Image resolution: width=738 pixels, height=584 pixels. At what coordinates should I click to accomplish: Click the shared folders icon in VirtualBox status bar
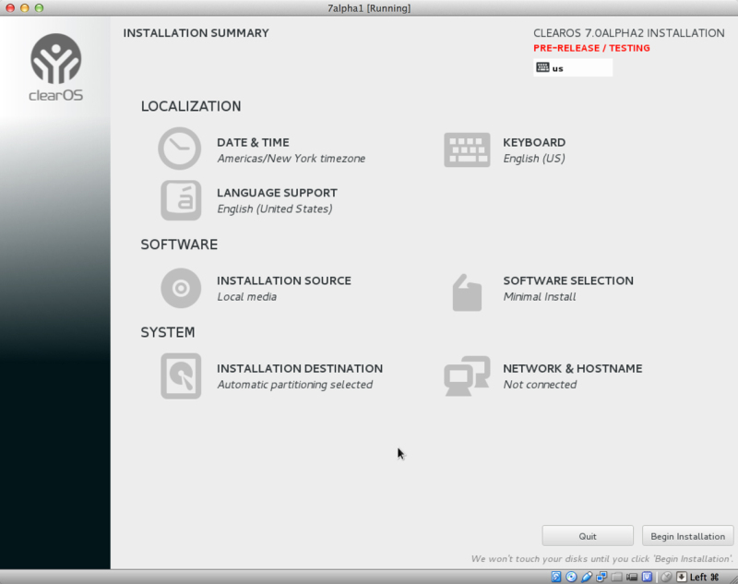click(616, 577)
